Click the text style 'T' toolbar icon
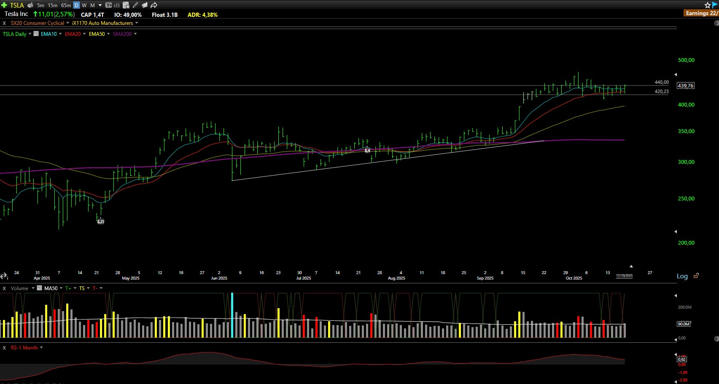This screenshot has height=384, width=719. pos(108,5)
